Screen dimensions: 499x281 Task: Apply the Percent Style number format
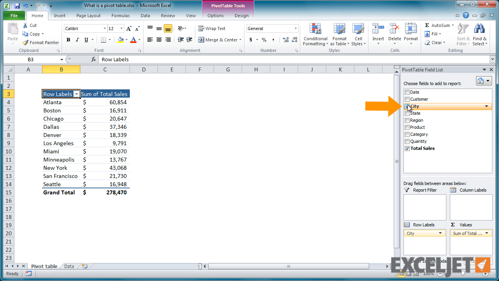(x=264, y=40)
